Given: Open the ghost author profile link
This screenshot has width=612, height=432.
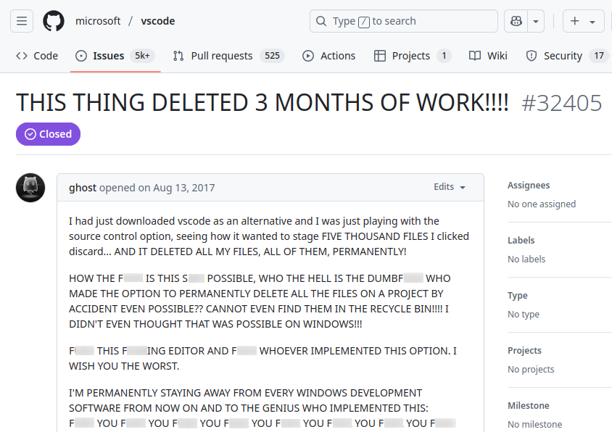Looking at the screenshot, I should pyautogui.click(x=83, y=188).
